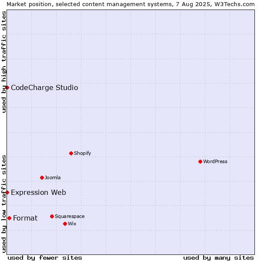
Task: Click the 'used by low traffic sites' axis label
Action: [x=3, y=204]
